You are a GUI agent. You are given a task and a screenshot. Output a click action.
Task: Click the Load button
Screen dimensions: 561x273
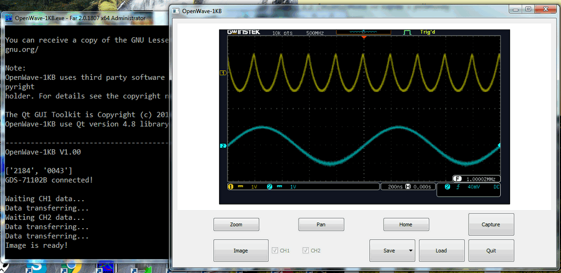441,251
